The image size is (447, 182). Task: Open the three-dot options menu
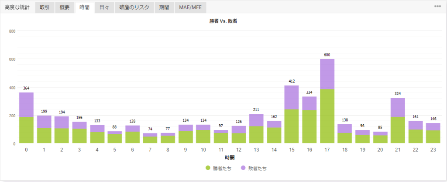pyautogui.click(x=437, y=6)
